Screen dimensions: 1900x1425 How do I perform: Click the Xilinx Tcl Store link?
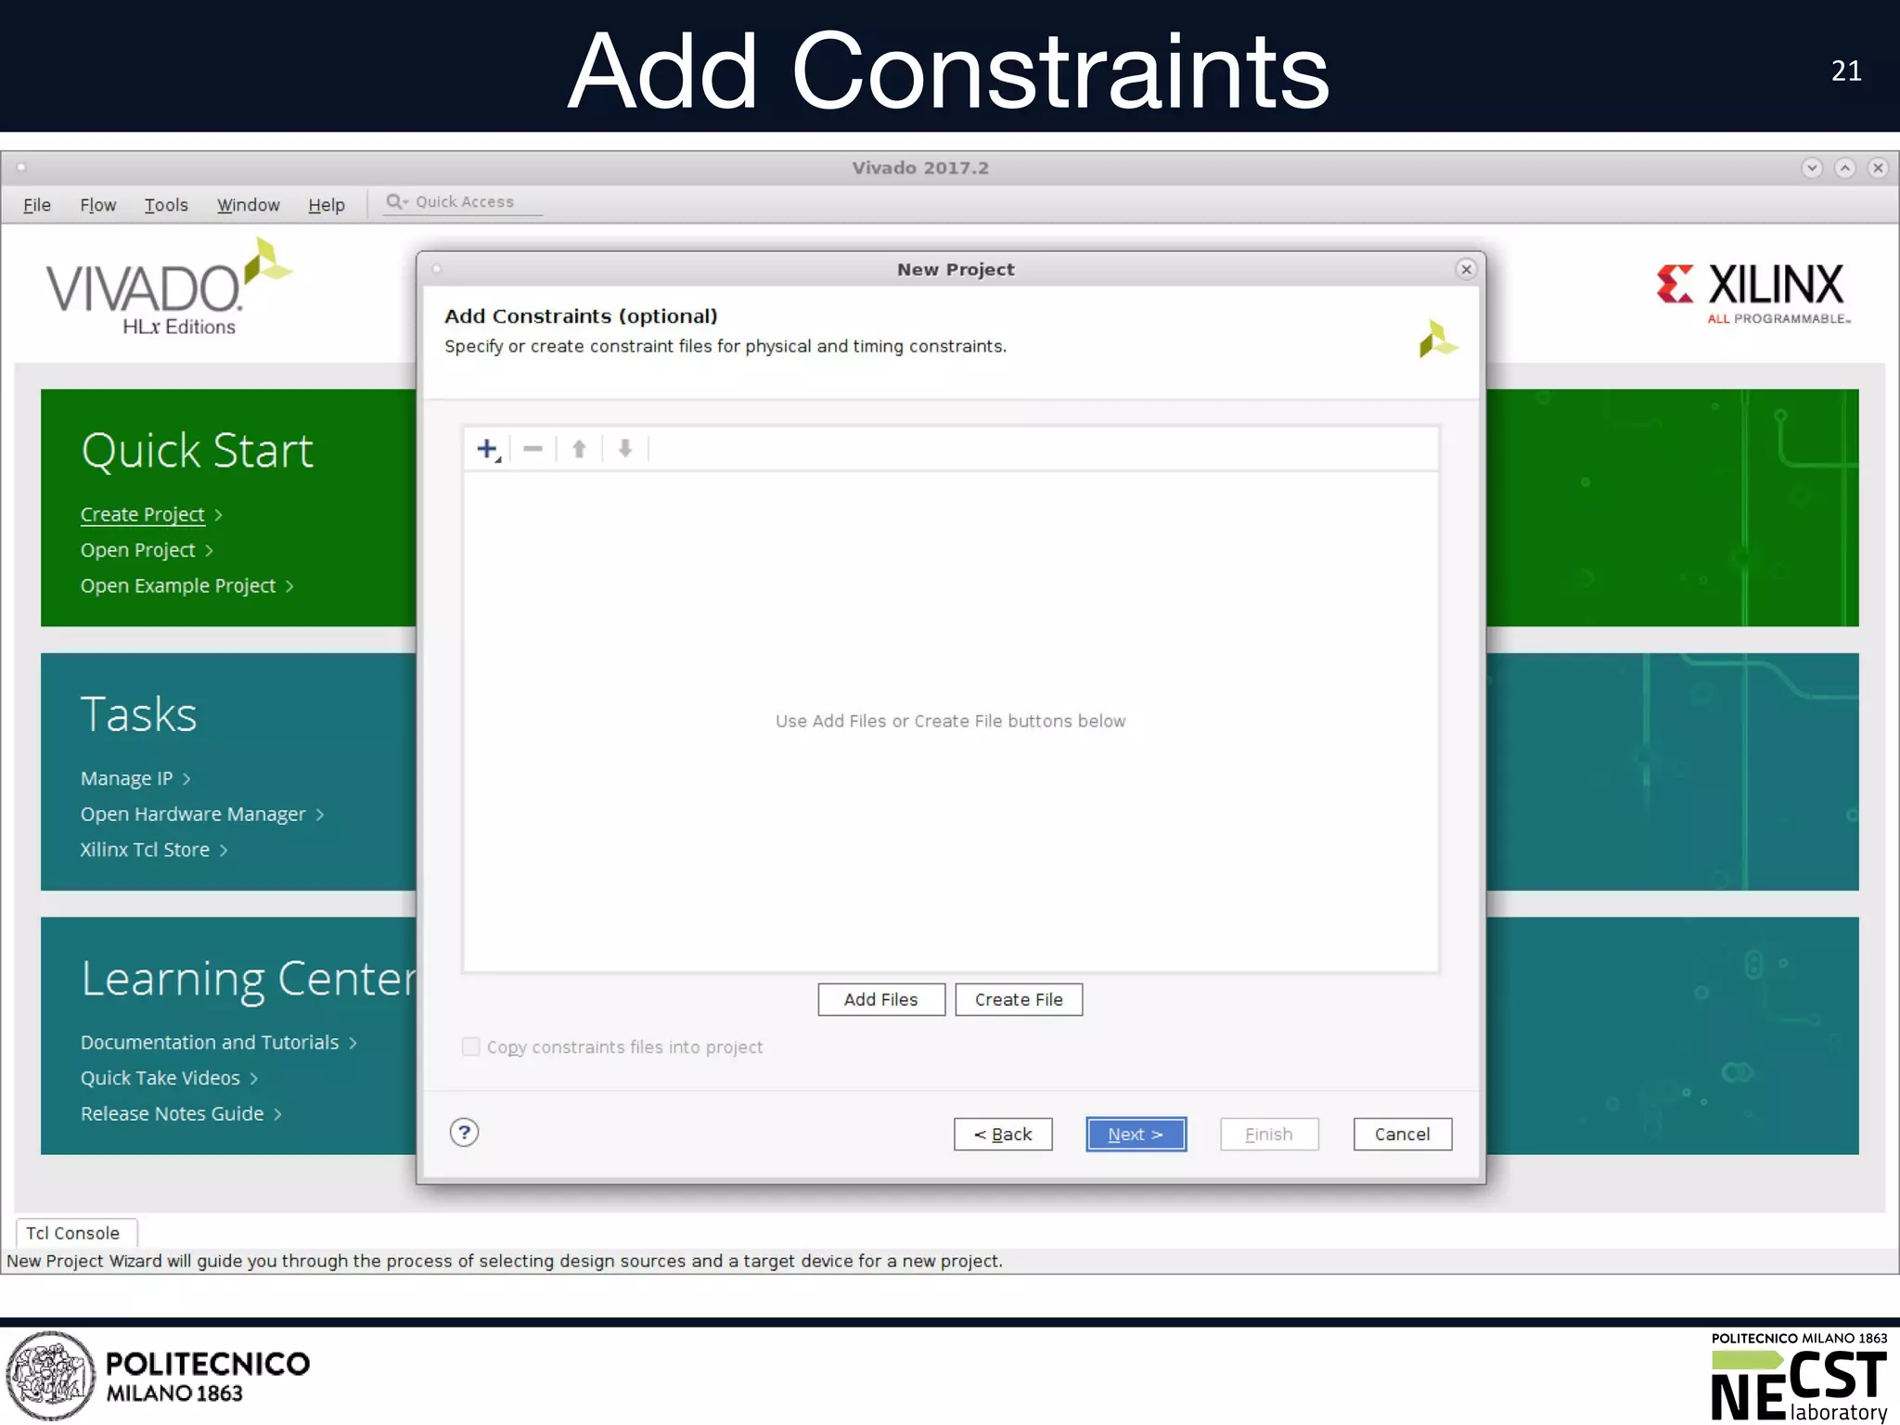coord(145,849)
